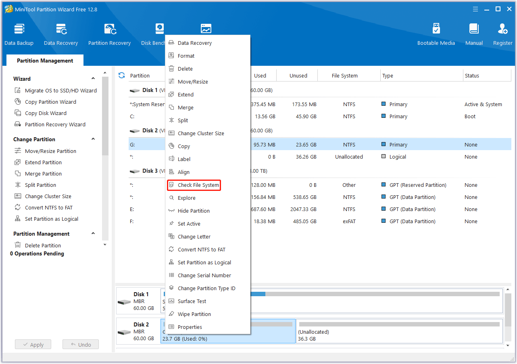This screenshot has width=517, height=364.
Task: Click Change Cluster Size in sidebar
Action: pos(43,196)
